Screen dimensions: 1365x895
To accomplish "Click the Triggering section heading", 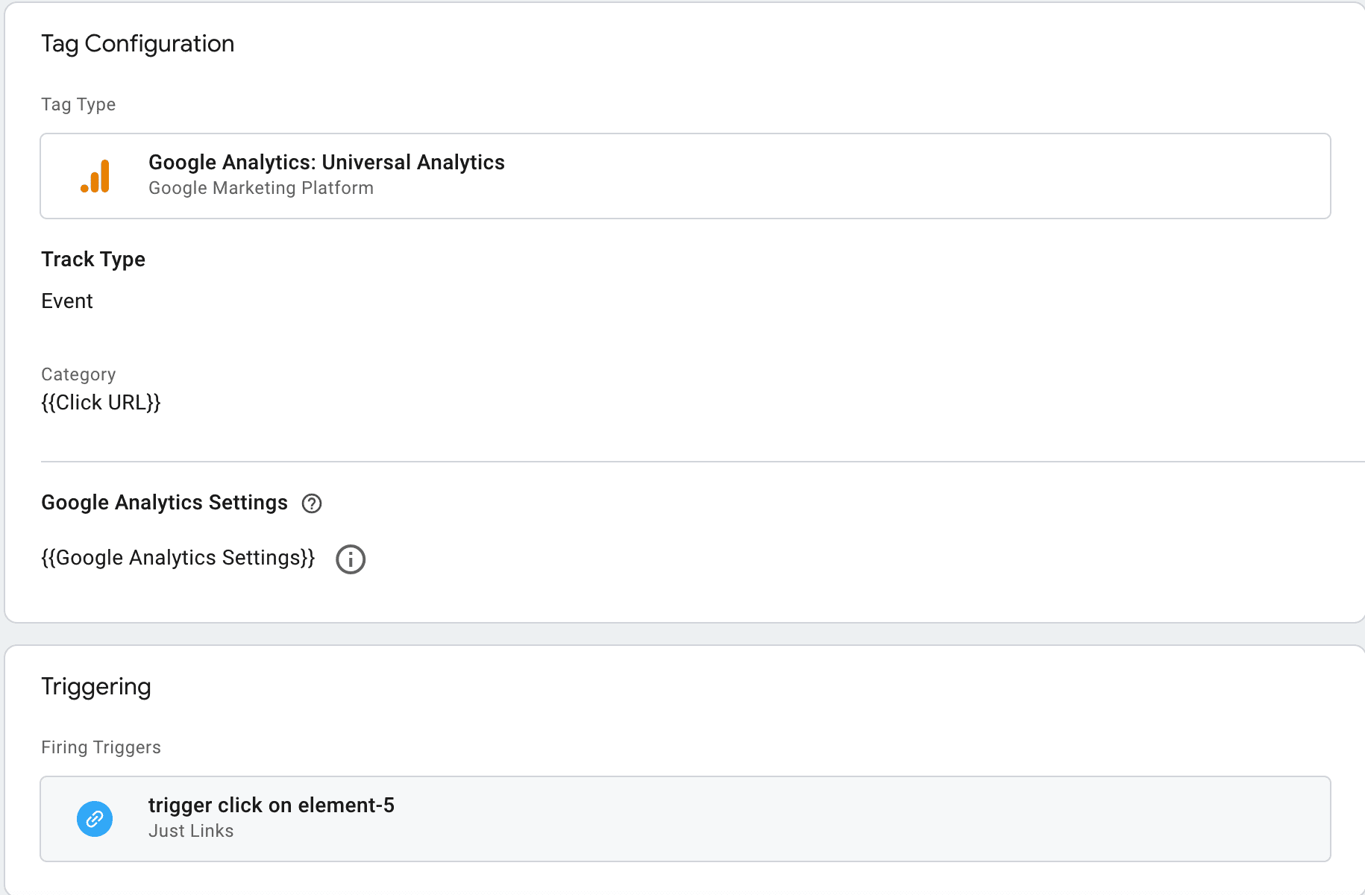I will point(96,687).
